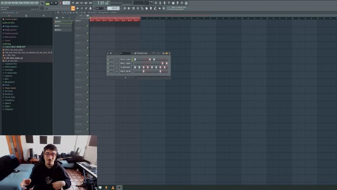Image resolution: width=337 pixels, height=190 pixels.
Task: Click the 1:01:00 song time display
Action: 103,3
